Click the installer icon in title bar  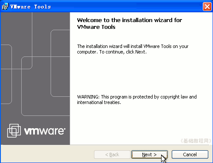click(x=5, y=6)
